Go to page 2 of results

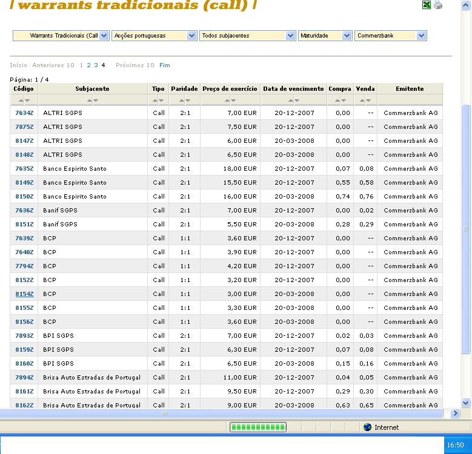coord(88,65)
